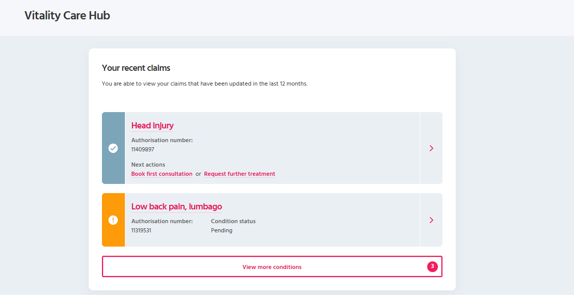
Task: Click the View more conditions button
Action: 272,266
